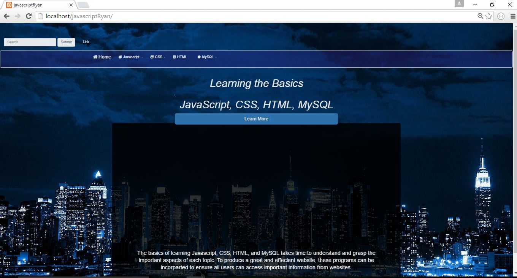This screenshot has width=517, height=278.
Task: Click the Home house icon in navbar
Action: click(95, 57)
